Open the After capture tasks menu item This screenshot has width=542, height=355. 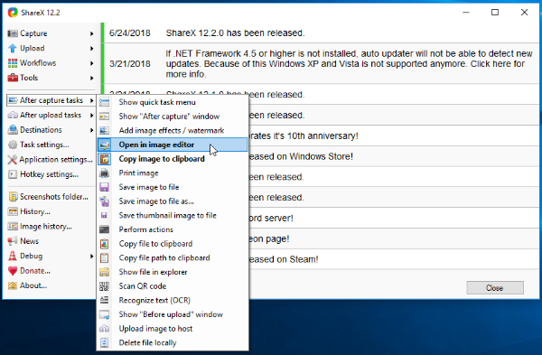[x=51, y=100]
